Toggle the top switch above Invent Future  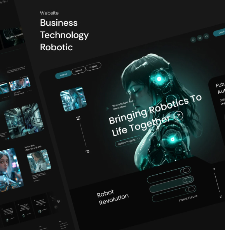tap(185, 170)
